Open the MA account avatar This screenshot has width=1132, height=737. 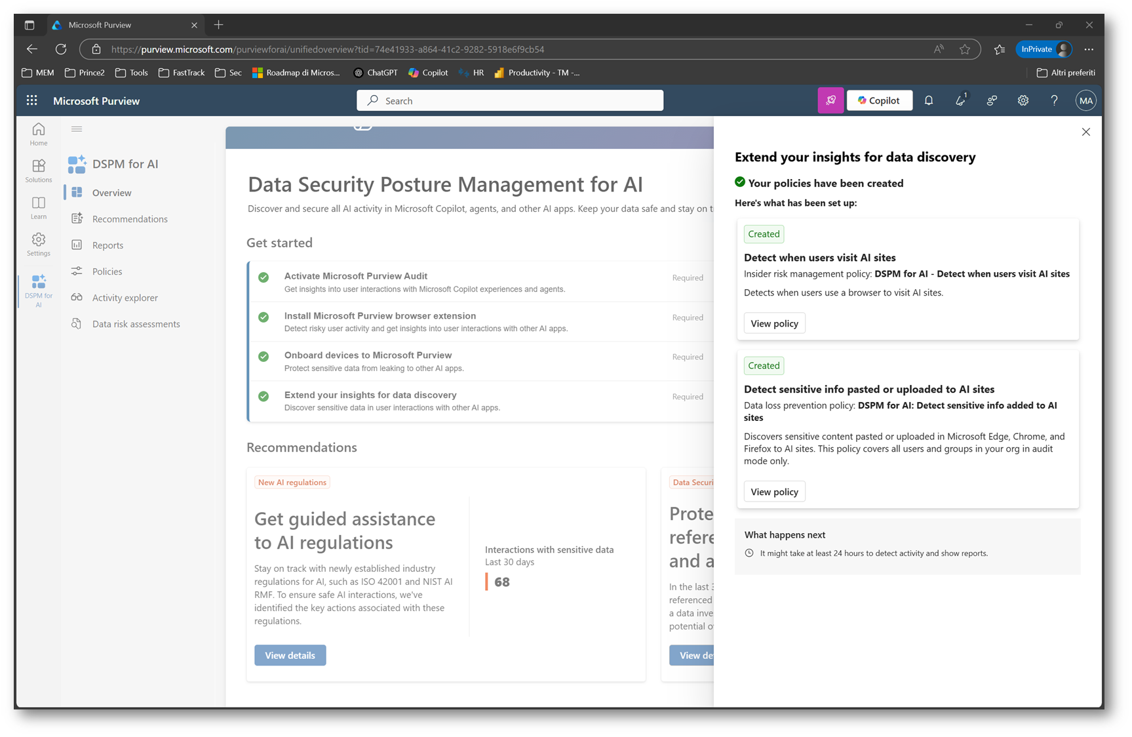click(1086, 100)
